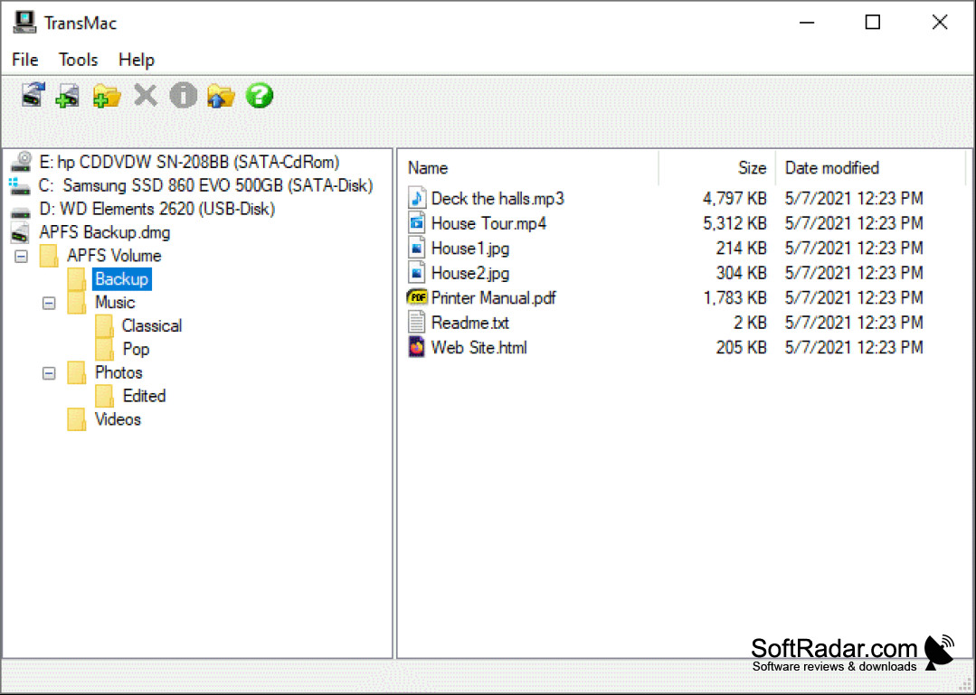This screenshot has width=976, height=695.
Task: Click the Edited folder icon
Action: 105,396
